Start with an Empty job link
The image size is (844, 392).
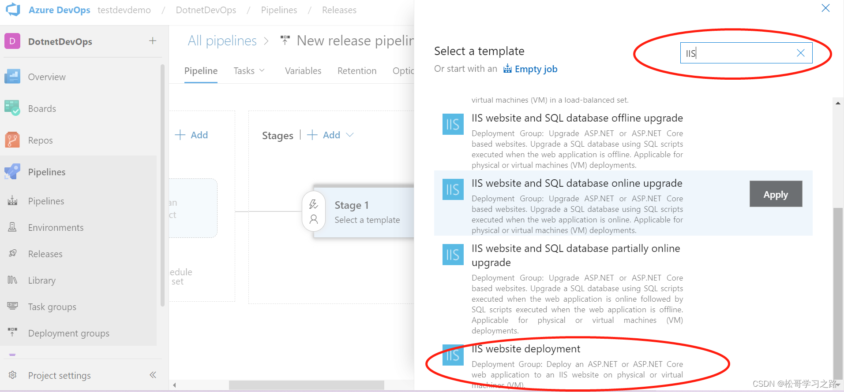pos(536,69)
